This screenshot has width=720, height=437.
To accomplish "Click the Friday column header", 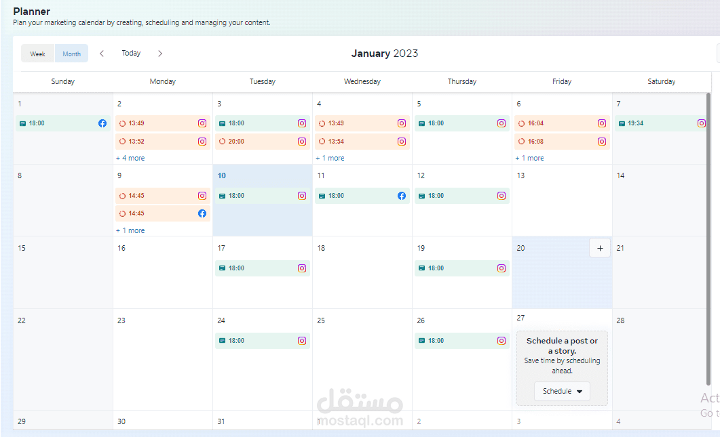I will tap(562, 81).
